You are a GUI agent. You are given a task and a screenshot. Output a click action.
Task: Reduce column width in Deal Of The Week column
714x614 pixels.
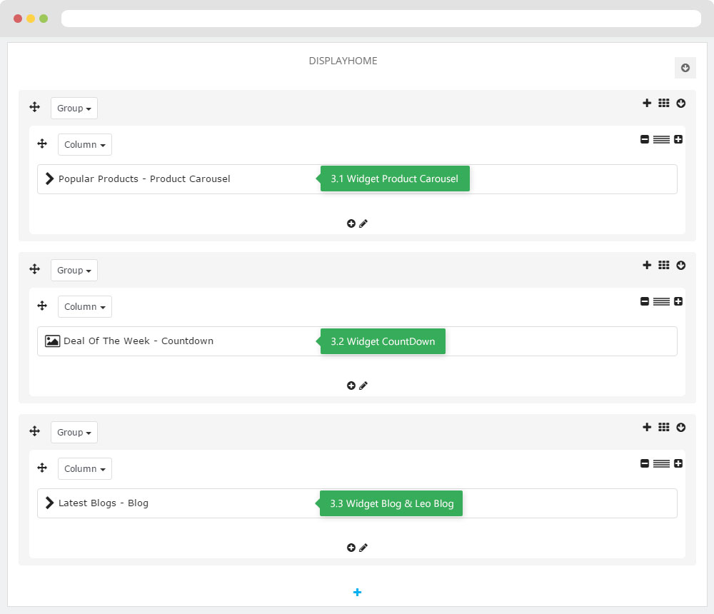click(644, 301)
